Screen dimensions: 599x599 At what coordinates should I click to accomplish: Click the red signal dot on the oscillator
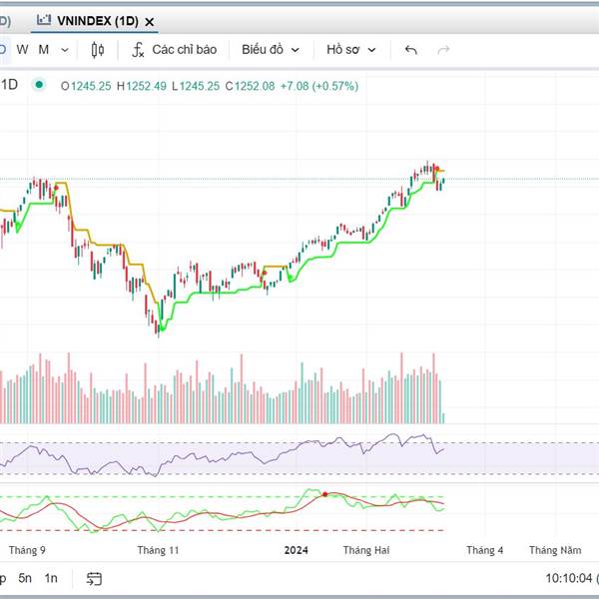pos(325,494)
